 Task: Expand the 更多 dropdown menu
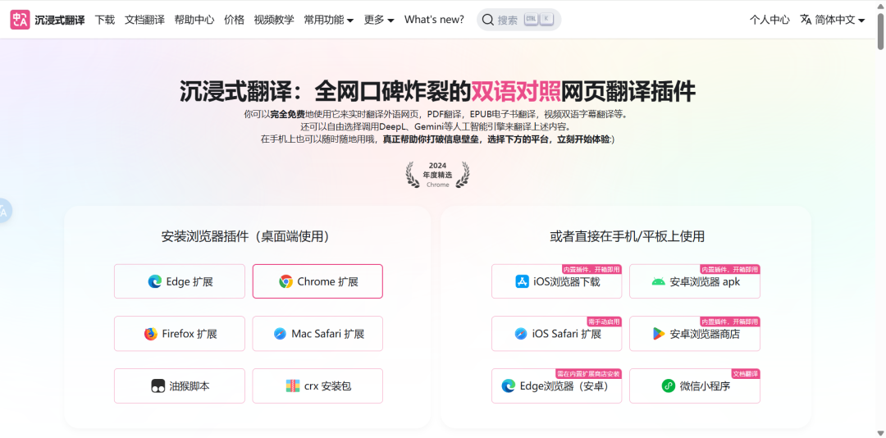tap(379, 20)
